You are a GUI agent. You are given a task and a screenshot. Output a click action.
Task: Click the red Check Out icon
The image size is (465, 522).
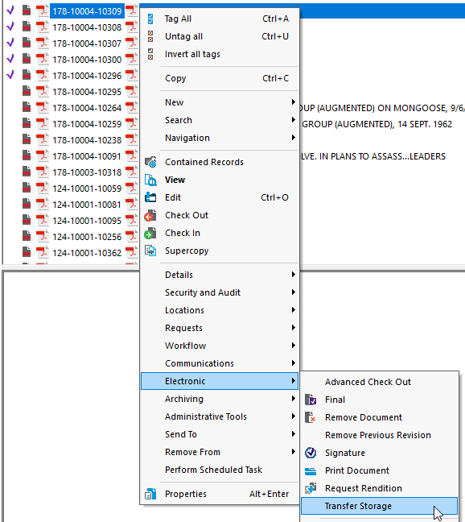150,215
